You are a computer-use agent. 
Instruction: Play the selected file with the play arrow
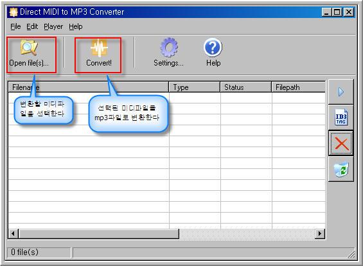point(341,92)
